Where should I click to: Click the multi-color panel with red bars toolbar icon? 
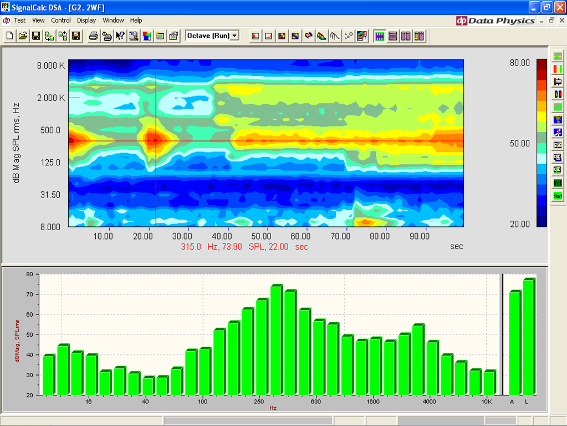click(x=361, y=36)
